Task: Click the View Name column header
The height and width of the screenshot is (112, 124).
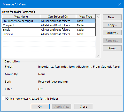Action: pyautogui.click(x=21, y=17)
